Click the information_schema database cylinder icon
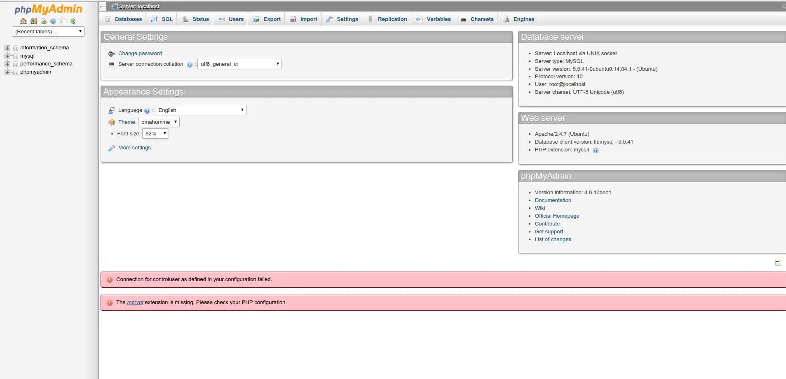Viewport: 786px width, 379px height. [16, 48]
